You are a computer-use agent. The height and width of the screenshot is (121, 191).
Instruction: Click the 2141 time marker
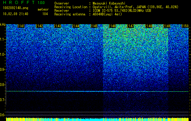pos(21,26)
